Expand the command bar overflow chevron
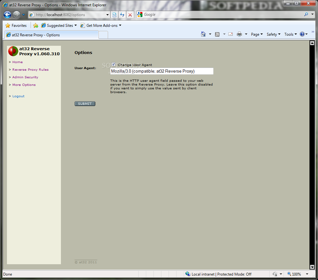 [x=313, y=32]
